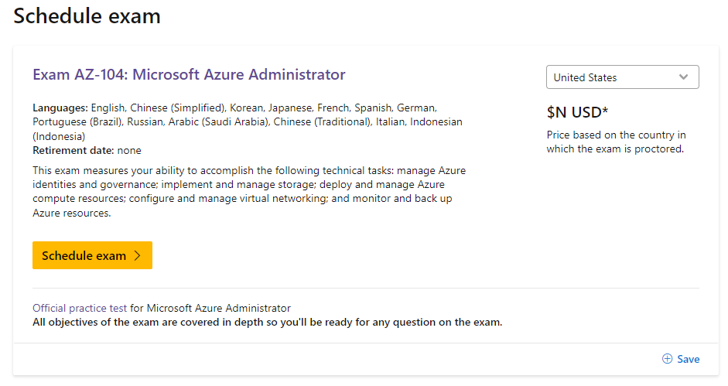The image size is (728, 386).
Task: Click the Save link text
Action: pos(688,359)
